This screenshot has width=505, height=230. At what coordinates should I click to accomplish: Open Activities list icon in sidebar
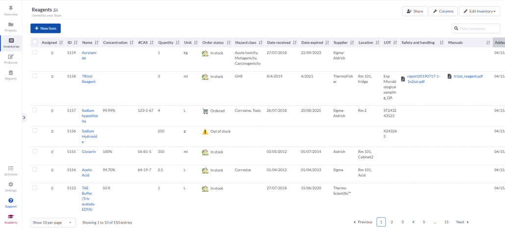click(11, 168)
